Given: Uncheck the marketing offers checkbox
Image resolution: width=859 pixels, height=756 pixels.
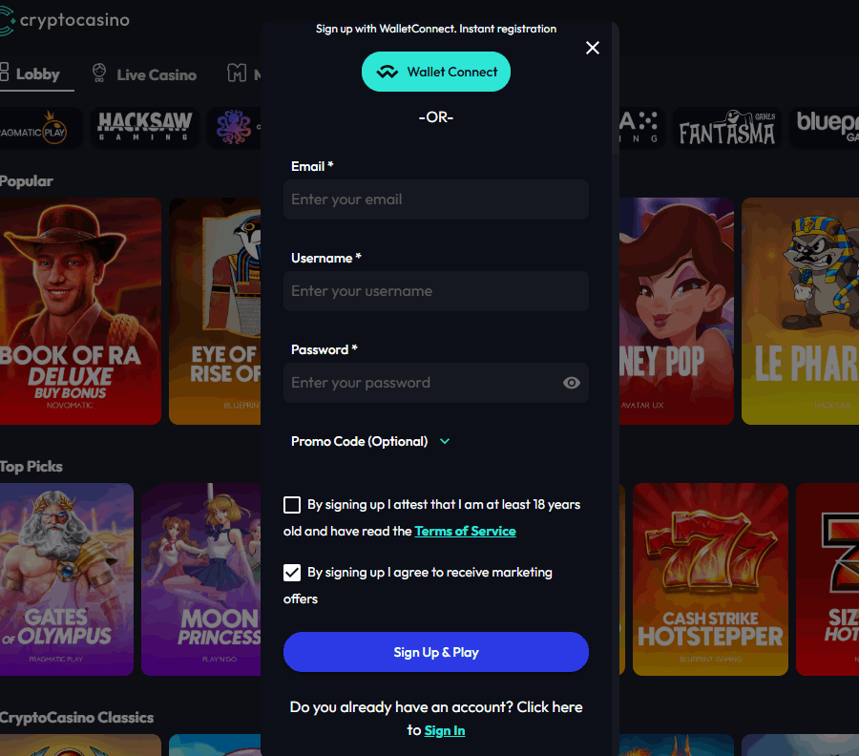Looking at the screenshot, I should [x=292, y=573].
